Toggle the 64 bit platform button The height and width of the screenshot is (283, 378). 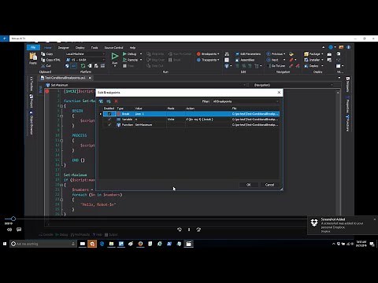click(x=74, y=66)
